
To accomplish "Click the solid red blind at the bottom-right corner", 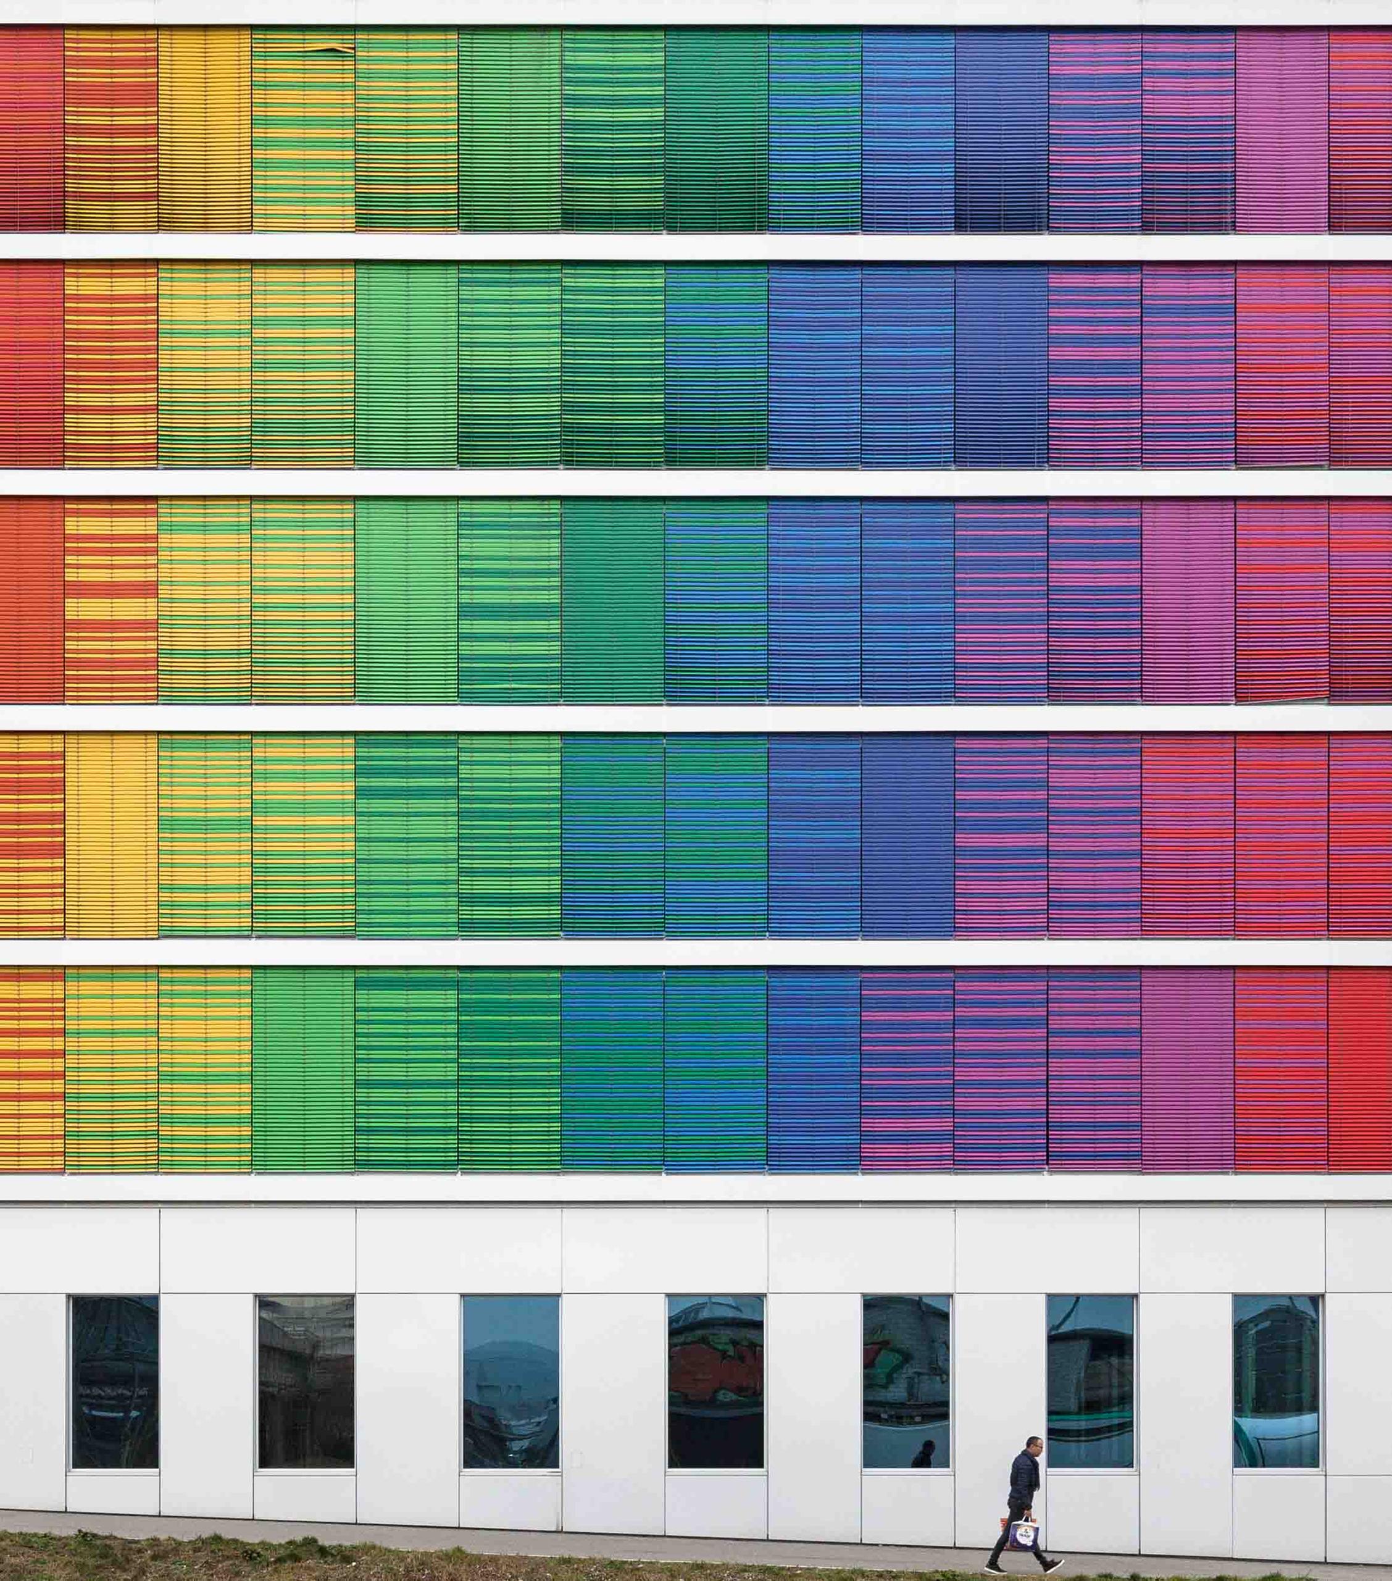I will pyautogui.click(x=1359, y=1068).
